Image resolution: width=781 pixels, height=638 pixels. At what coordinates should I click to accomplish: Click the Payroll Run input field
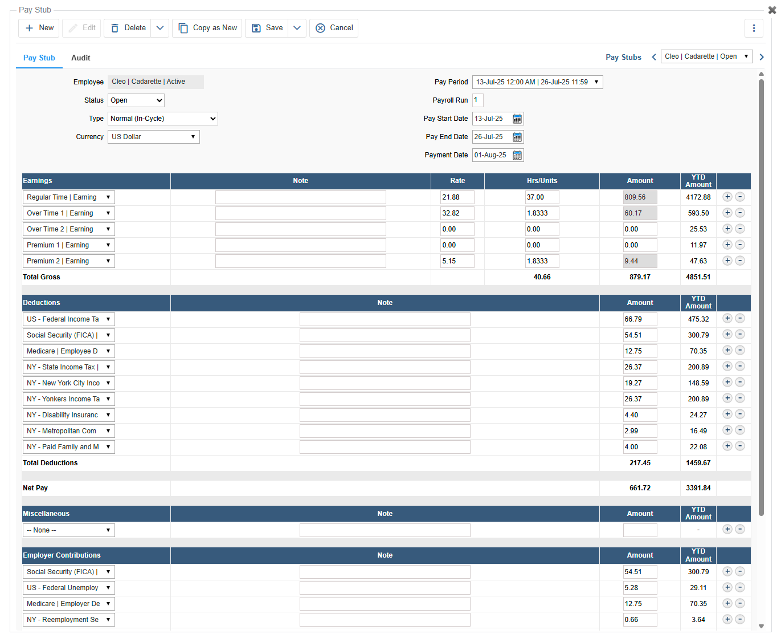click(477, 100)
